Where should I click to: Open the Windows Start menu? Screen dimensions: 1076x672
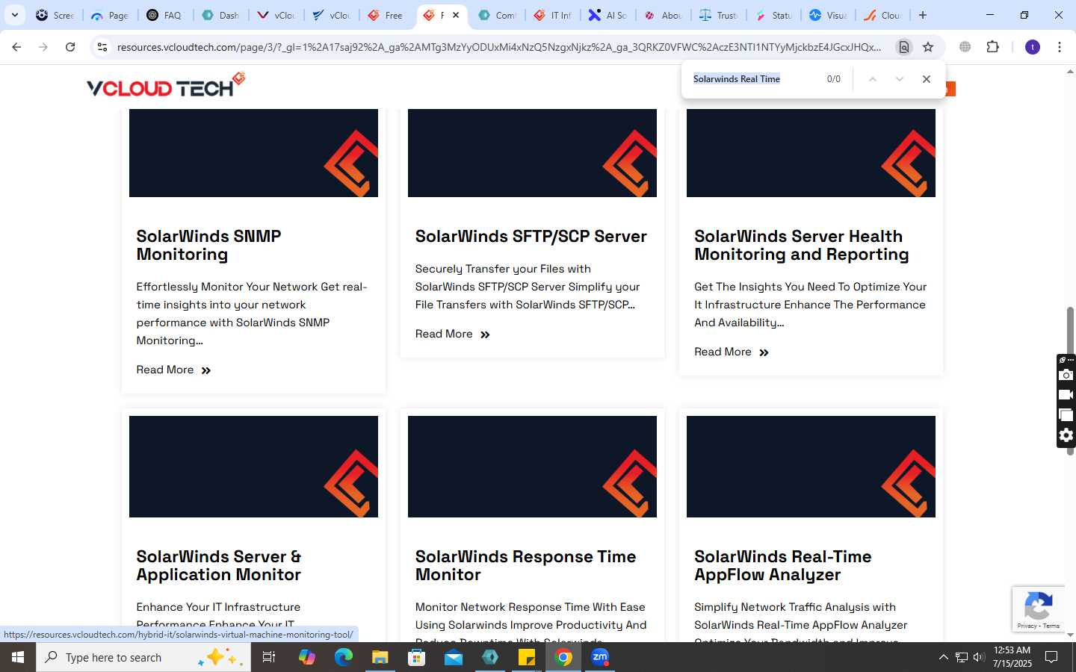(x=18, y=657)
